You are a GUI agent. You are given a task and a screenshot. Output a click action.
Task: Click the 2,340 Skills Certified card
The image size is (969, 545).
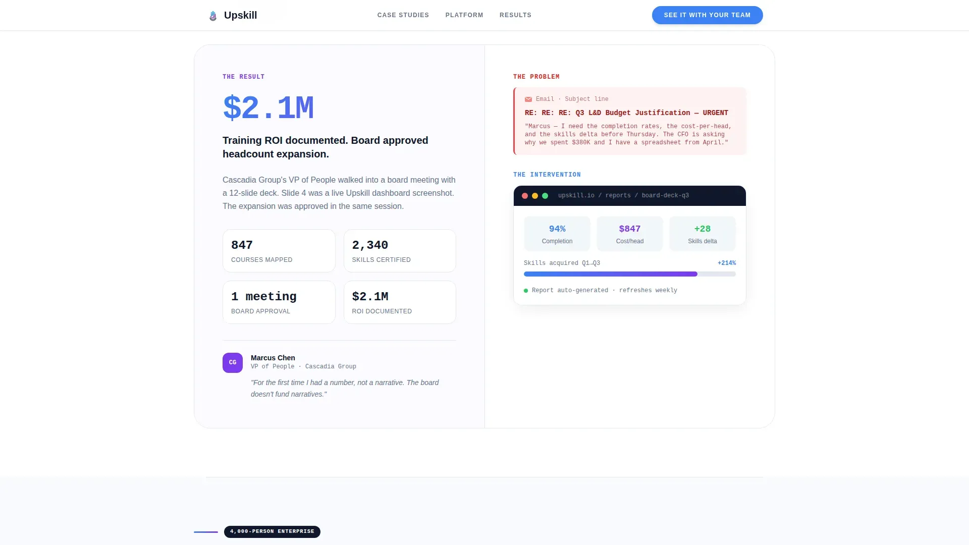pos(400,251)
